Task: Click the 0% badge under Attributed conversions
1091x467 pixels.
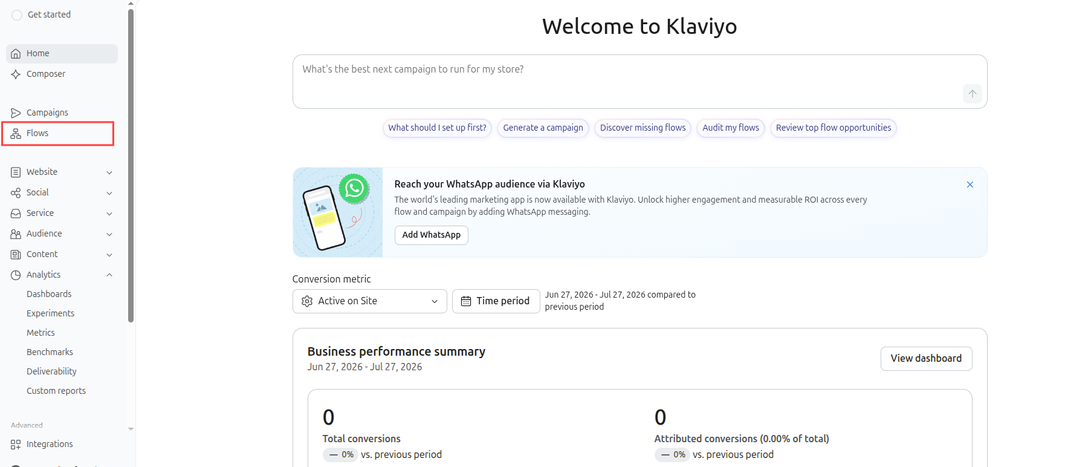Action: [x=673, y=455]
